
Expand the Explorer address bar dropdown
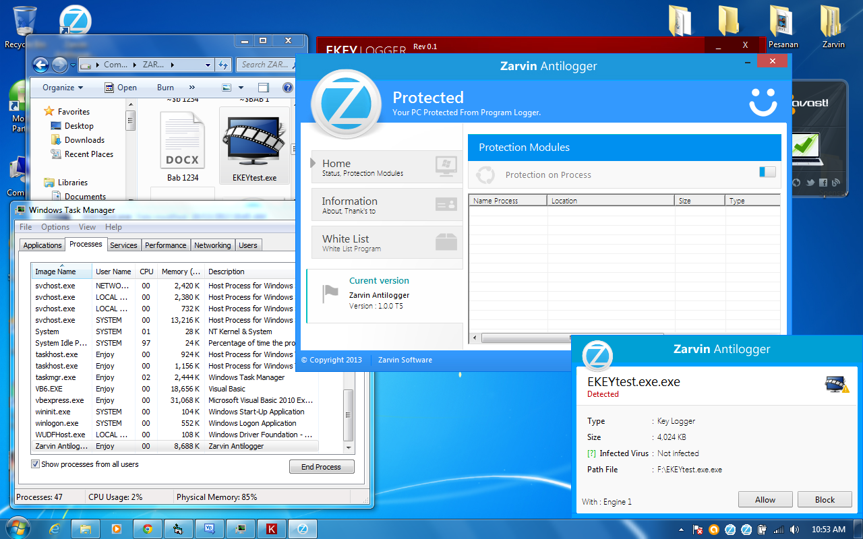(x=209, y=65)
